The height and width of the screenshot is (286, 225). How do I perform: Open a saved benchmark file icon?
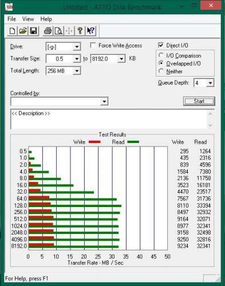tap(23, 31)
